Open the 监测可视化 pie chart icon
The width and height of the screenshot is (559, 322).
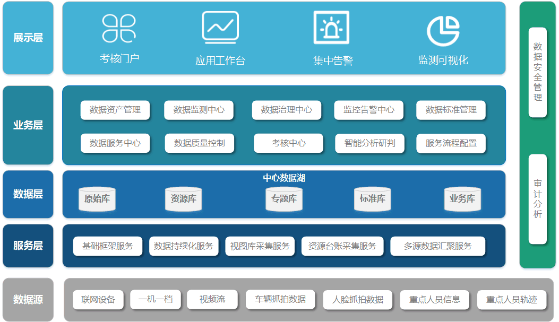tap(443, 31)
